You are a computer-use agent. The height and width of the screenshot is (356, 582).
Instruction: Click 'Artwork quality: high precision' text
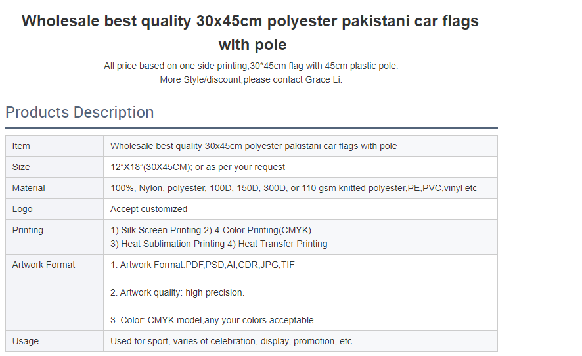click(x=177, y=292)
